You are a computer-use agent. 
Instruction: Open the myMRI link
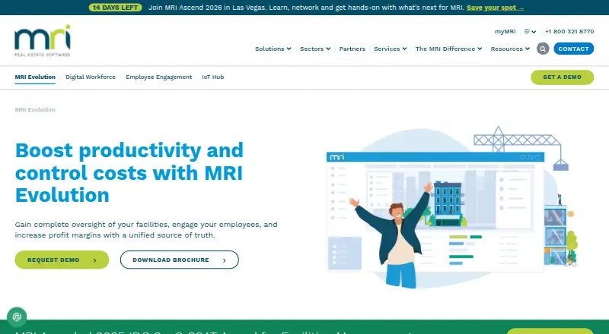[x=505, y=31]
